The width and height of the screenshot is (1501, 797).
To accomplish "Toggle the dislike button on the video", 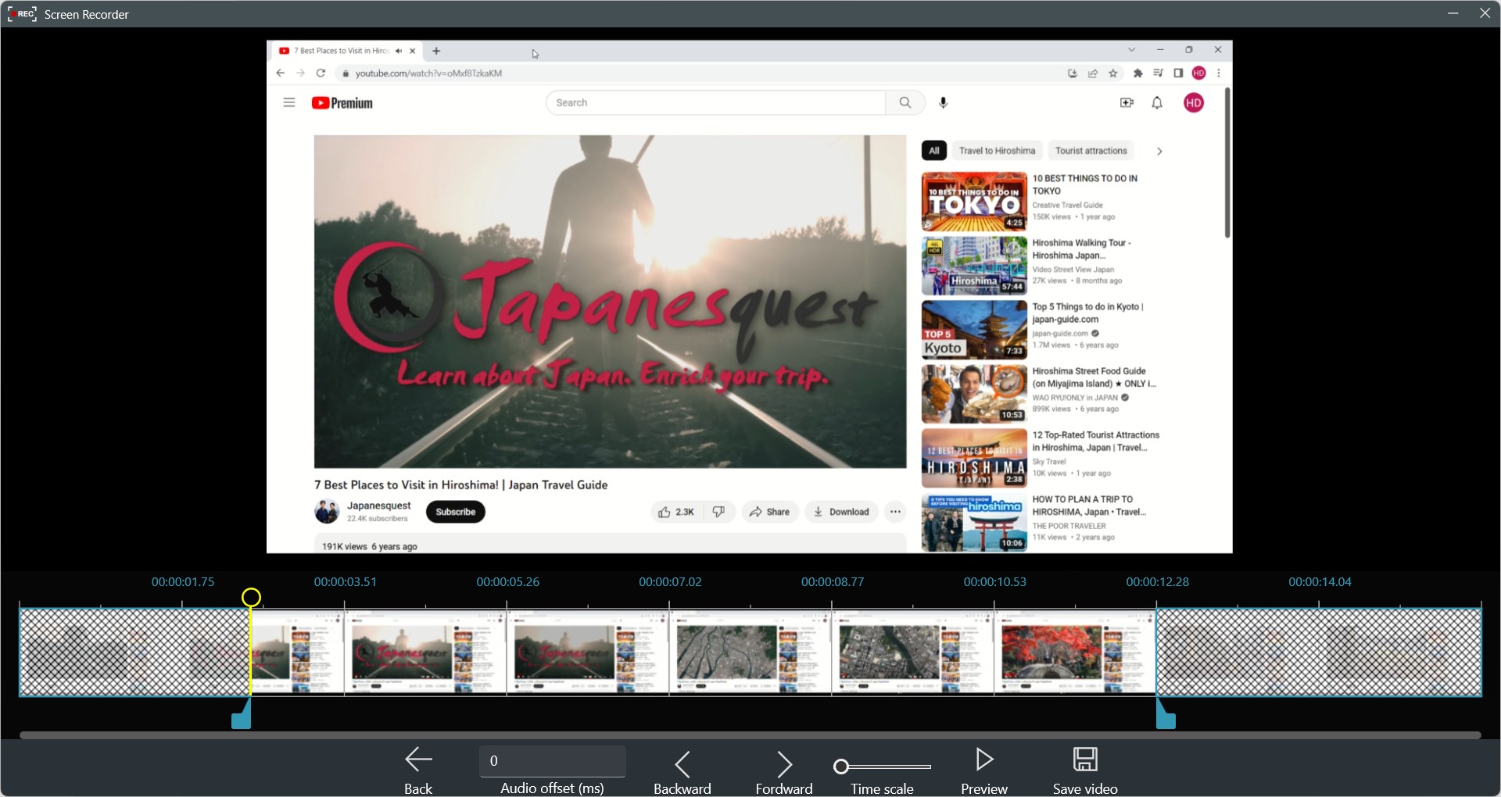I will pos(718,512).
